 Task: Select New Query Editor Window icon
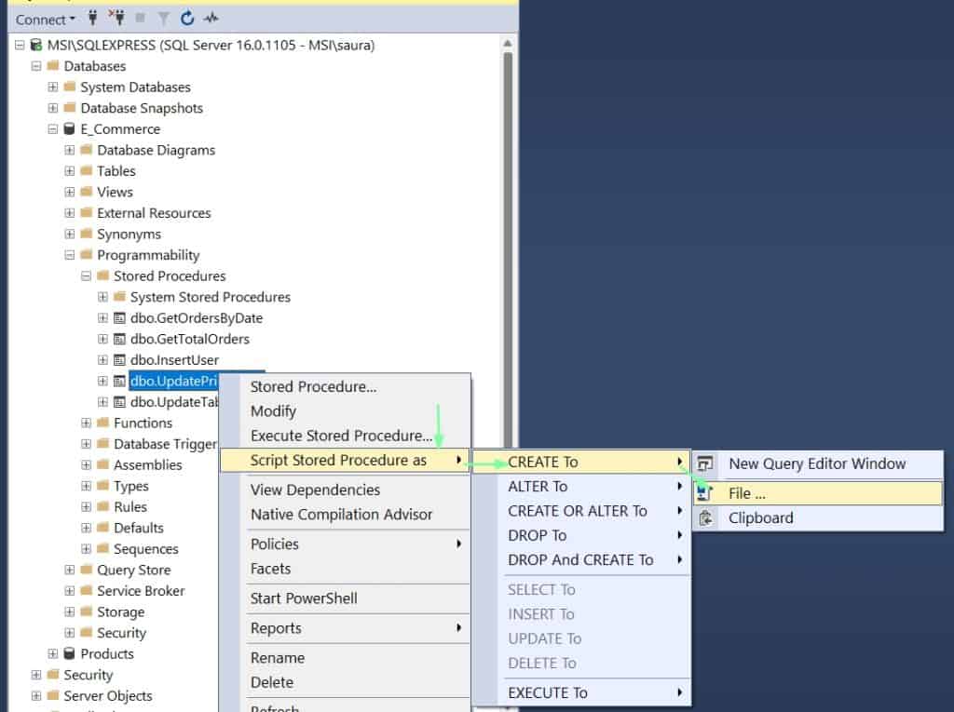(x=706, y=463)
